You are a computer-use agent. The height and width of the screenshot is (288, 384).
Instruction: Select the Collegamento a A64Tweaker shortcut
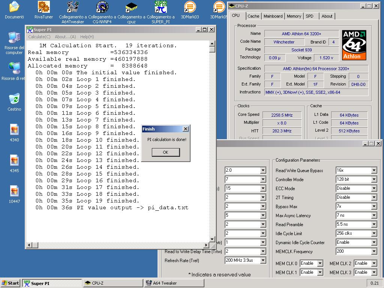coord(73,12)
